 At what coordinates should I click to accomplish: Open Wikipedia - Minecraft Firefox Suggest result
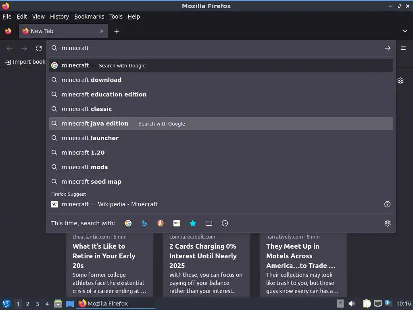click(x=221, y=204)
